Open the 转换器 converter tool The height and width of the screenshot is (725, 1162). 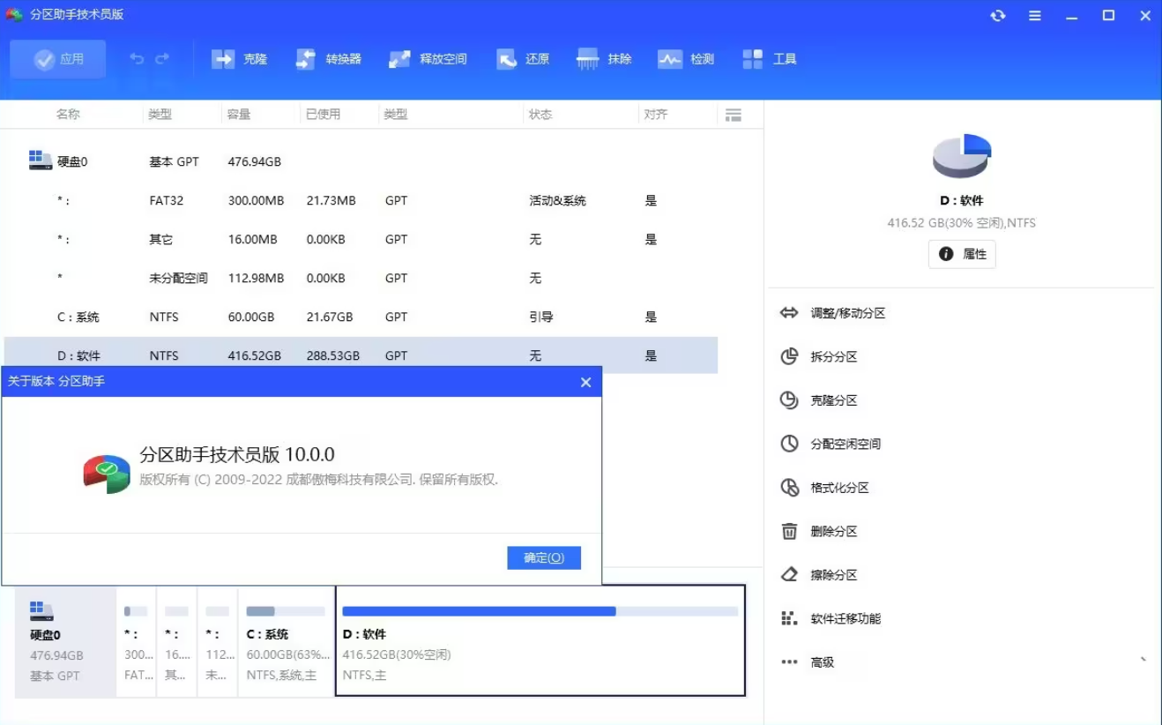coord(328,59)
